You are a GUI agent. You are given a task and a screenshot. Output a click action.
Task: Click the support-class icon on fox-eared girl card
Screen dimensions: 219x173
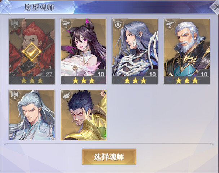66,24
